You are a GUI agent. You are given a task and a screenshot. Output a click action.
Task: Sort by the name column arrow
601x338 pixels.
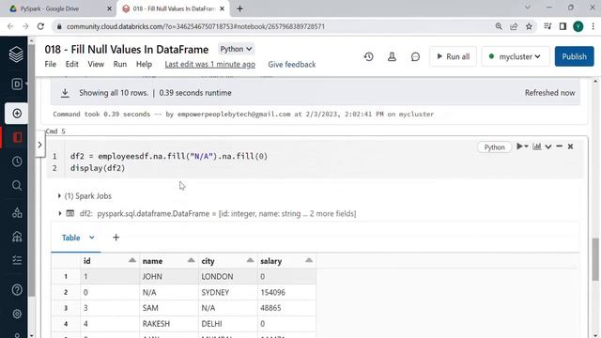[x=191, y=261]
